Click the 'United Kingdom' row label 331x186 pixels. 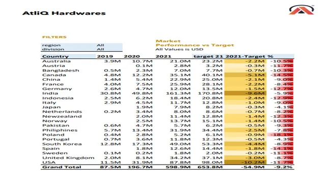(x=68, y=158)
